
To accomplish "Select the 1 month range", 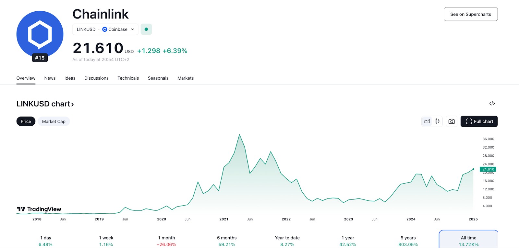I will click(166, 241).
